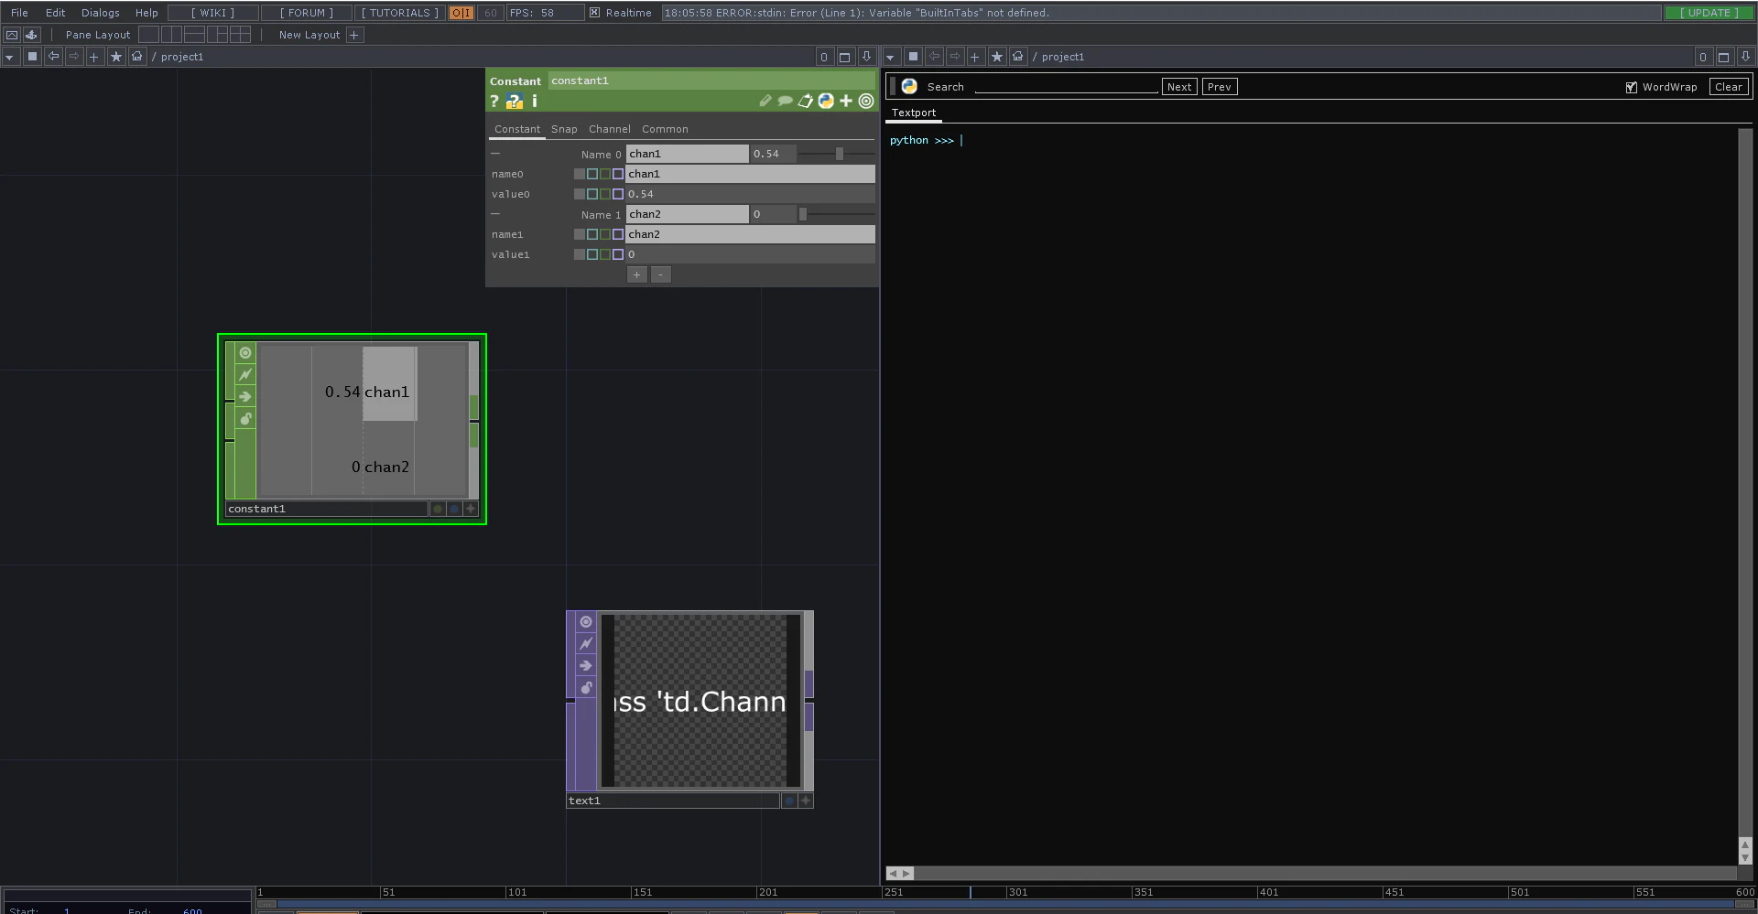1758x914 pixels.
Task: Add a channel with the '+' button
Action: 637,274
